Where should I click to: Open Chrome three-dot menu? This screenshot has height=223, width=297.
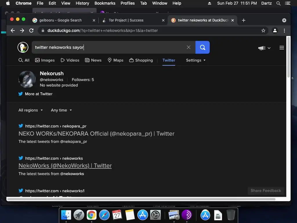[284, 30]
